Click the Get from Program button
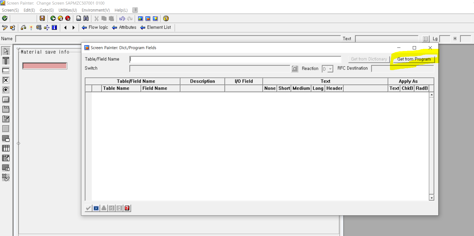Screen dimensions: 474x236 click(x=414, y=59)
